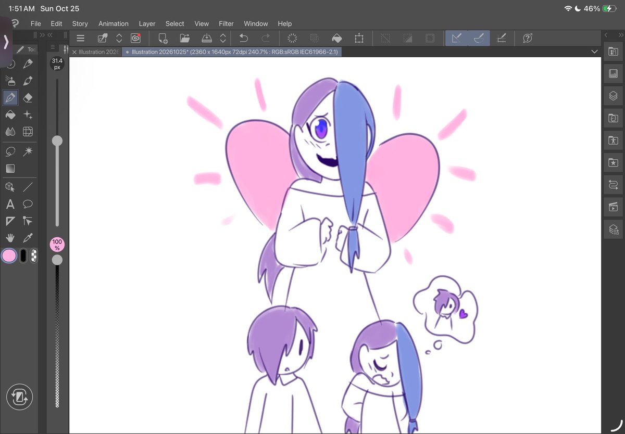
Task: Open the Layer menu
Action: [147, 23]
